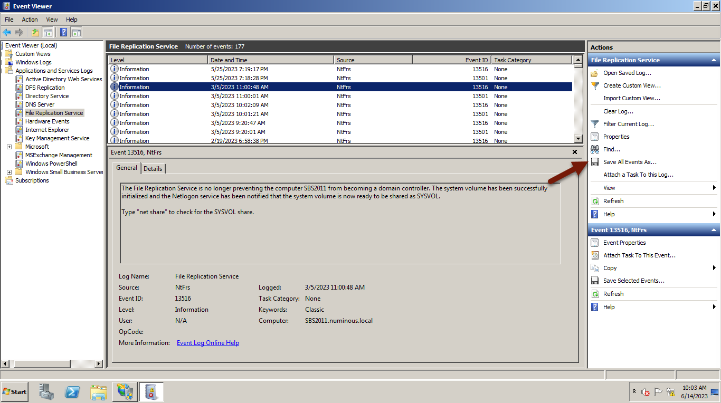This screenshot has width=721, height=403.
Task: Click Create Custom View funnel icon
Action: pyautogui.click(x=595, y=85)
